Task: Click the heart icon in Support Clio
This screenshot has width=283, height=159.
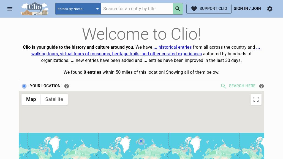Action: click(x=194, y=9)
